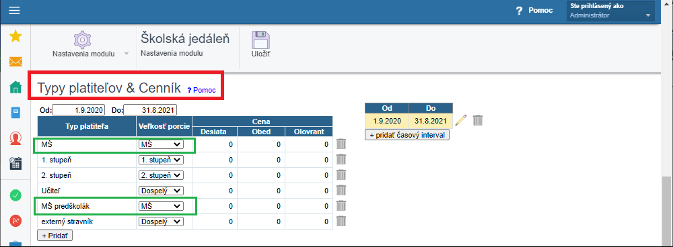Open portion size dropdown for MŠ predškolák

click(x=161, y=206)
